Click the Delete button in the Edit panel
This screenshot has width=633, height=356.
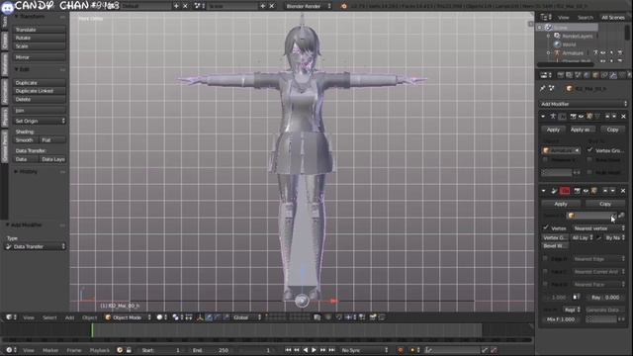pyautogui.click(x=40, y=99)
